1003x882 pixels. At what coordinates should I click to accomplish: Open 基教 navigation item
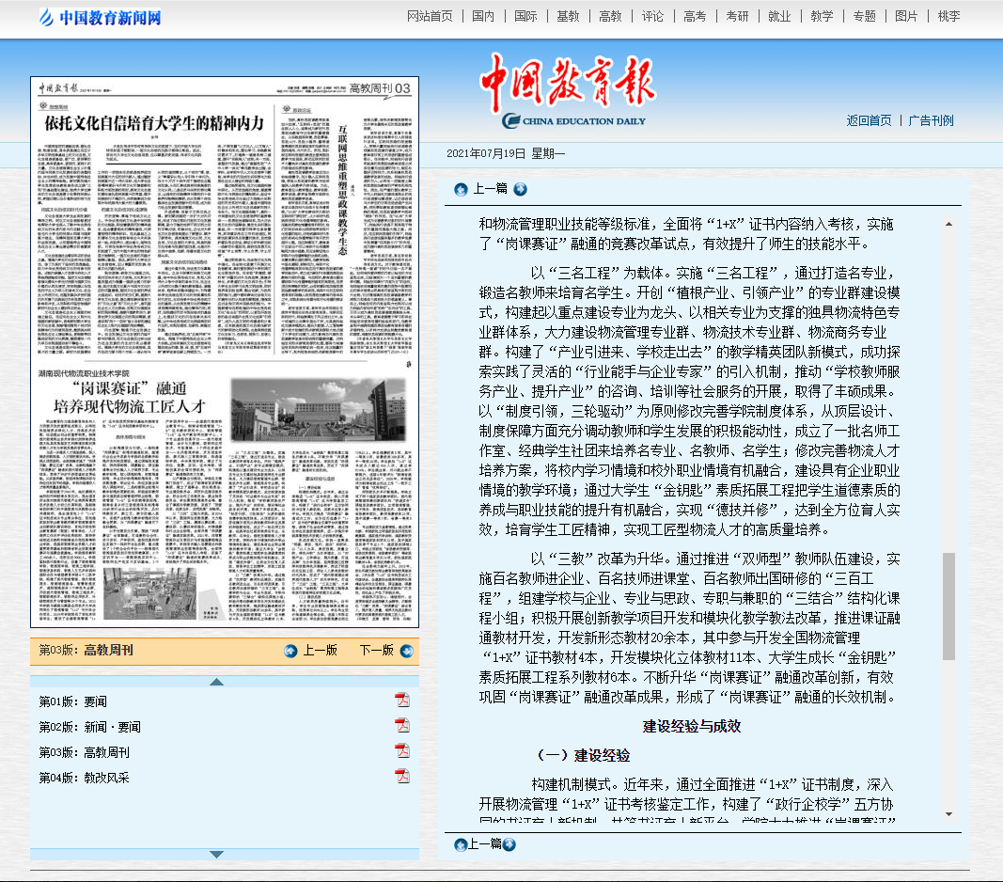(568, 16)
